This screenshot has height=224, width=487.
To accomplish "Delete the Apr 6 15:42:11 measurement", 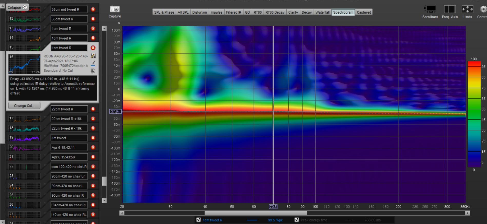I will [93, 148].
